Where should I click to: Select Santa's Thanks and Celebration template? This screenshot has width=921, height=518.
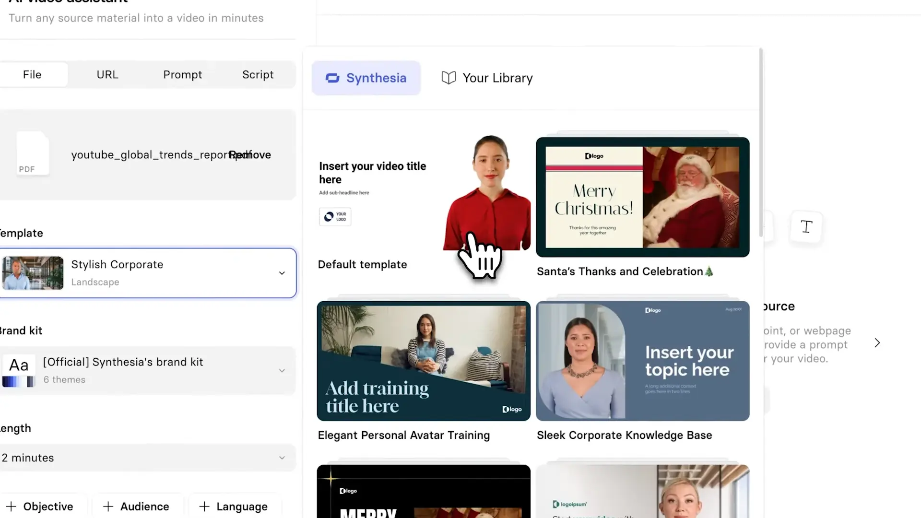click(x=642, y=197)
